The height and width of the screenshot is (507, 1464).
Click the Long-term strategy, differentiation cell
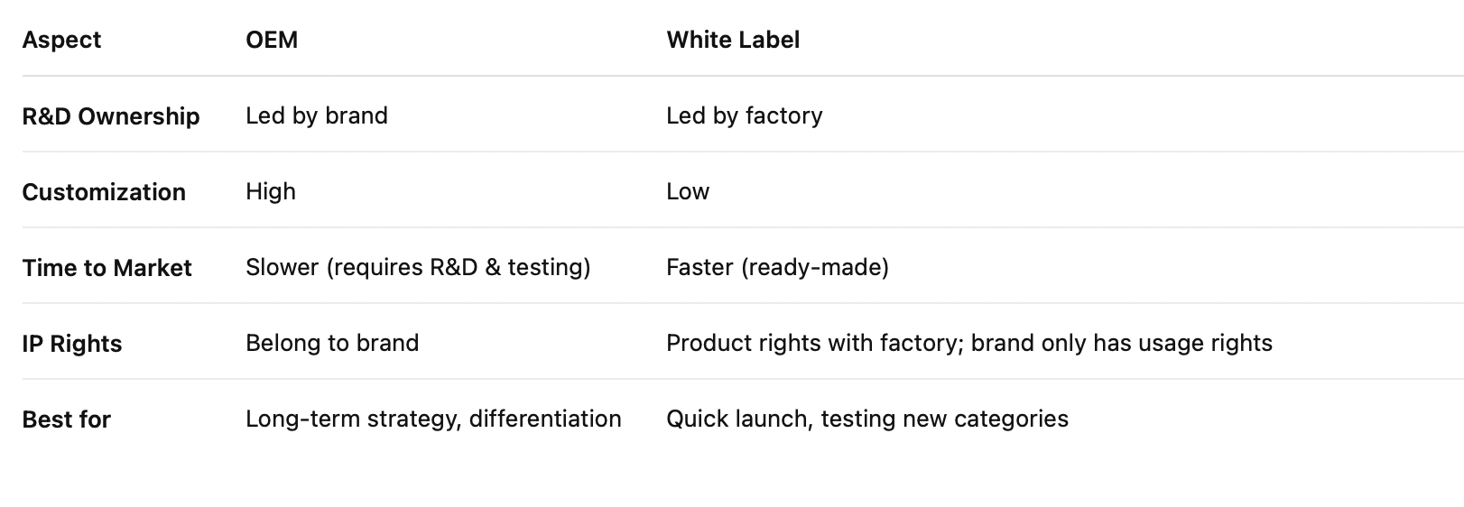pos(433,419)
